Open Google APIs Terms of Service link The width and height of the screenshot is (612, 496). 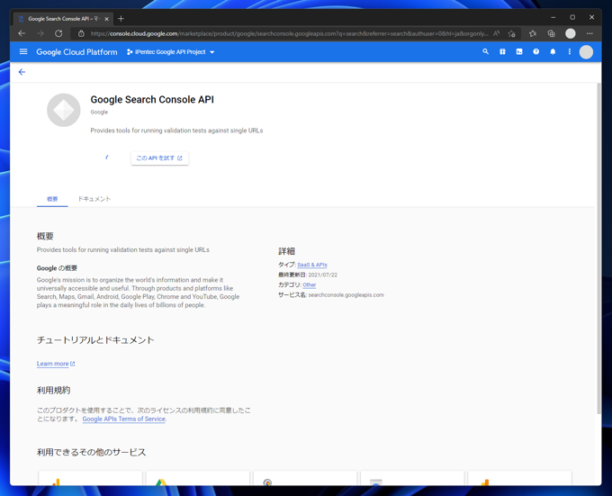tap(123, 419)
